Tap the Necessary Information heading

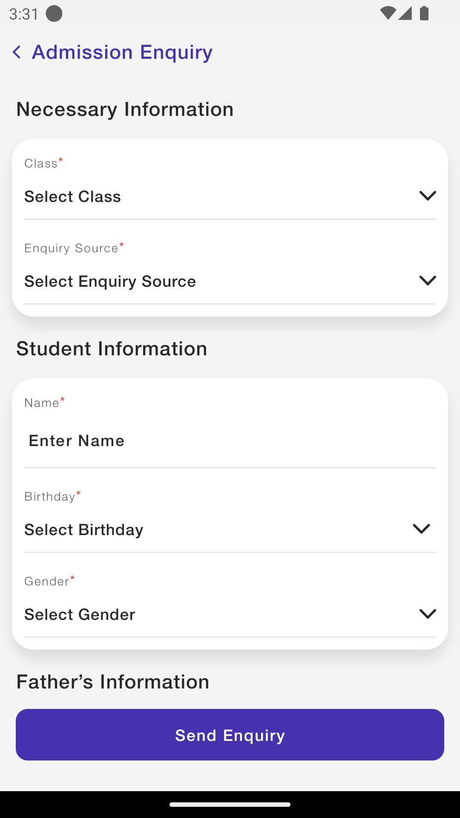pyautogui.click(x=125, y=109)
